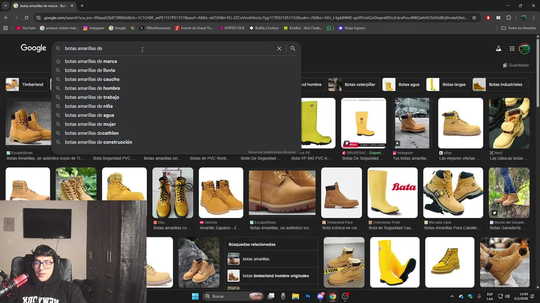The width and height of the screenshot is (540, 303).
Task: Click the magnifier search button in the search box
Action: click(x=293, y=48)
